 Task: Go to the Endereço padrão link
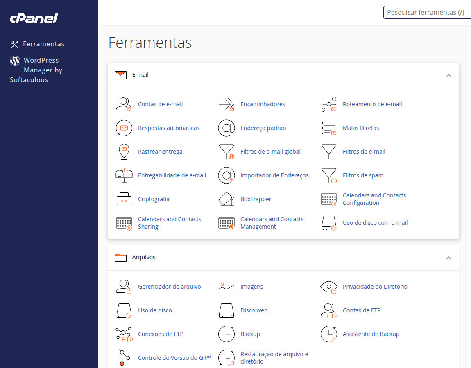point(263,128)
